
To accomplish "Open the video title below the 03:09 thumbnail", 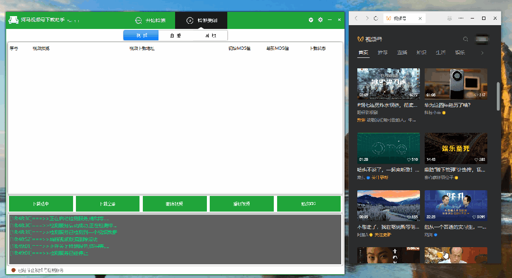I will pos(388,105).
